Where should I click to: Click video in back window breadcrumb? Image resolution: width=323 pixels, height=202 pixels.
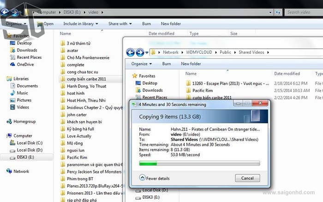pos(93,12)
